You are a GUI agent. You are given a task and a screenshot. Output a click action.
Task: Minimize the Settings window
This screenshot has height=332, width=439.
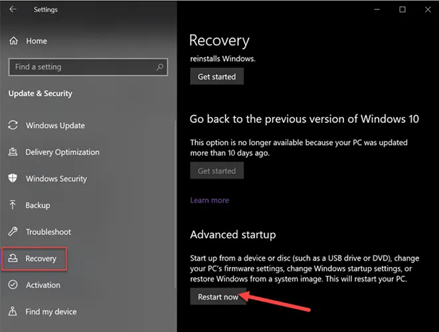(375, 10)
